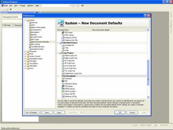Collapse the Script Project group
This screenshot has width=173, height=130.
click(x=58, y=53)
